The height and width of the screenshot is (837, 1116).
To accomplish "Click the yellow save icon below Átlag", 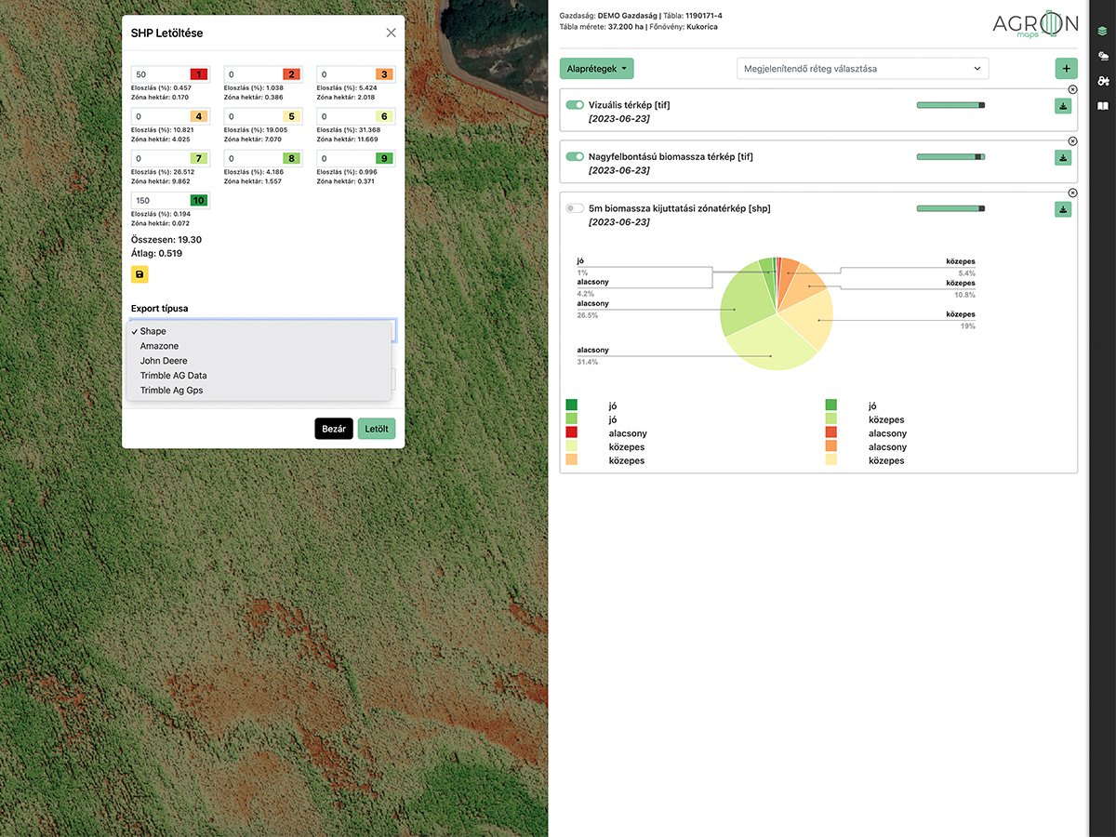I will pyautogui.click(x=139, y=274).
